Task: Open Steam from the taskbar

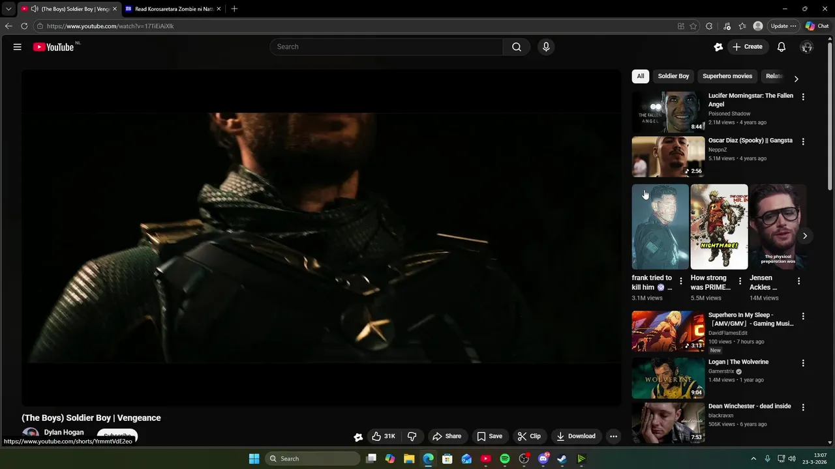Action: point(562,459)
